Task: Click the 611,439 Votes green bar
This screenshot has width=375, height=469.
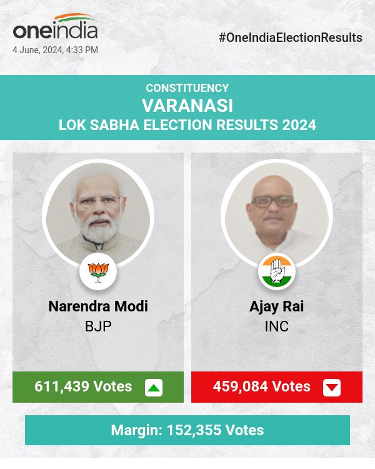Action: click(x=83, y=386)
